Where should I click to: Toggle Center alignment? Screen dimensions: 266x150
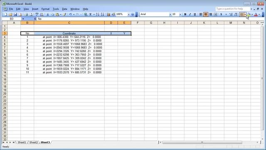tap(206, 15)
